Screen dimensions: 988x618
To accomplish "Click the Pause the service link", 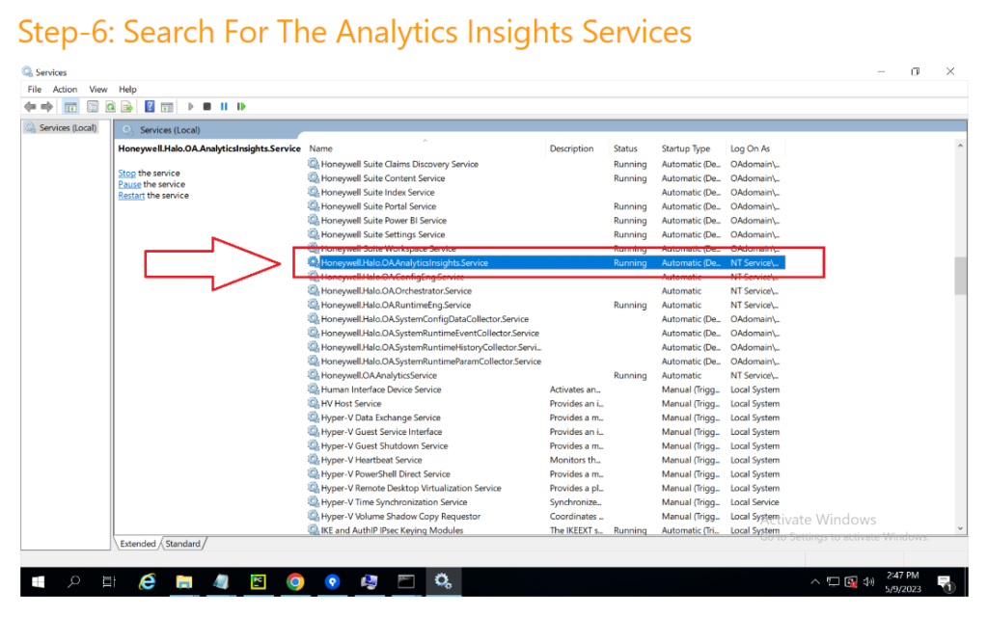I will [x=129, y=184].
